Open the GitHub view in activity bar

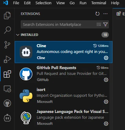point(7,103)
